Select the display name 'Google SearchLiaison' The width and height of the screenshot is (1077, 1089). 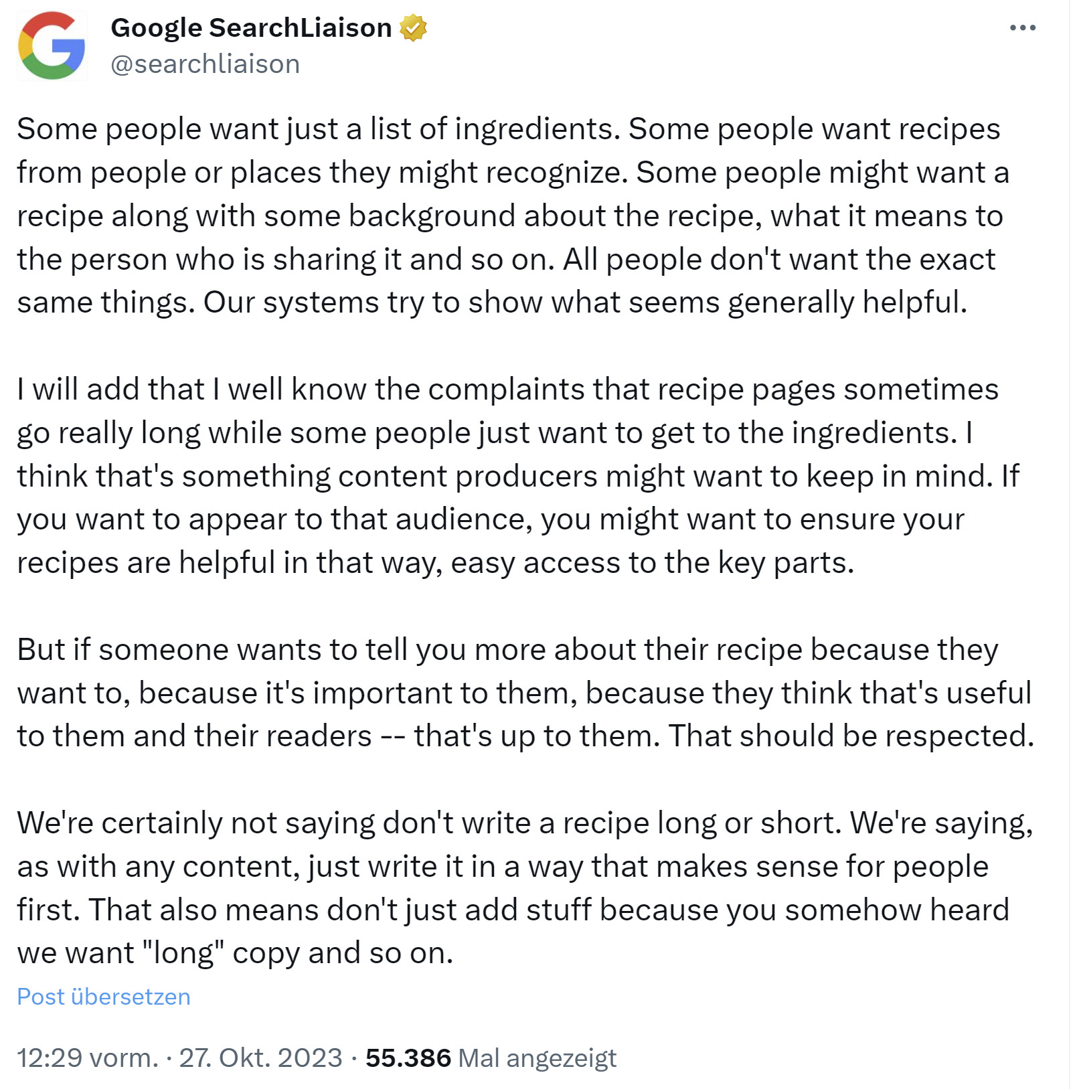(x=252, y=27)
